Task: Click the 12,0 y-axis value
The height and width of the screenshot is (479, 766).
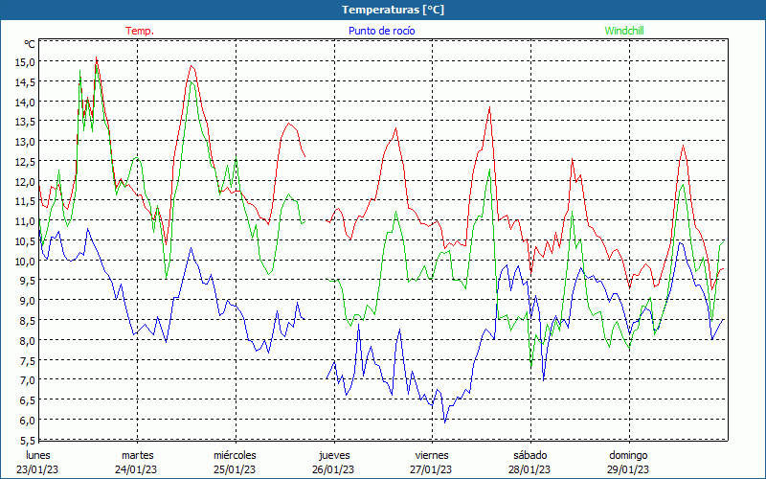Action: 25,182
